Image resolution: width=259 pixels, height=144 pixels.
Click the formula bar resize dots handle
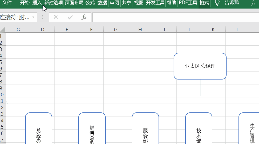tap(43, 17)
